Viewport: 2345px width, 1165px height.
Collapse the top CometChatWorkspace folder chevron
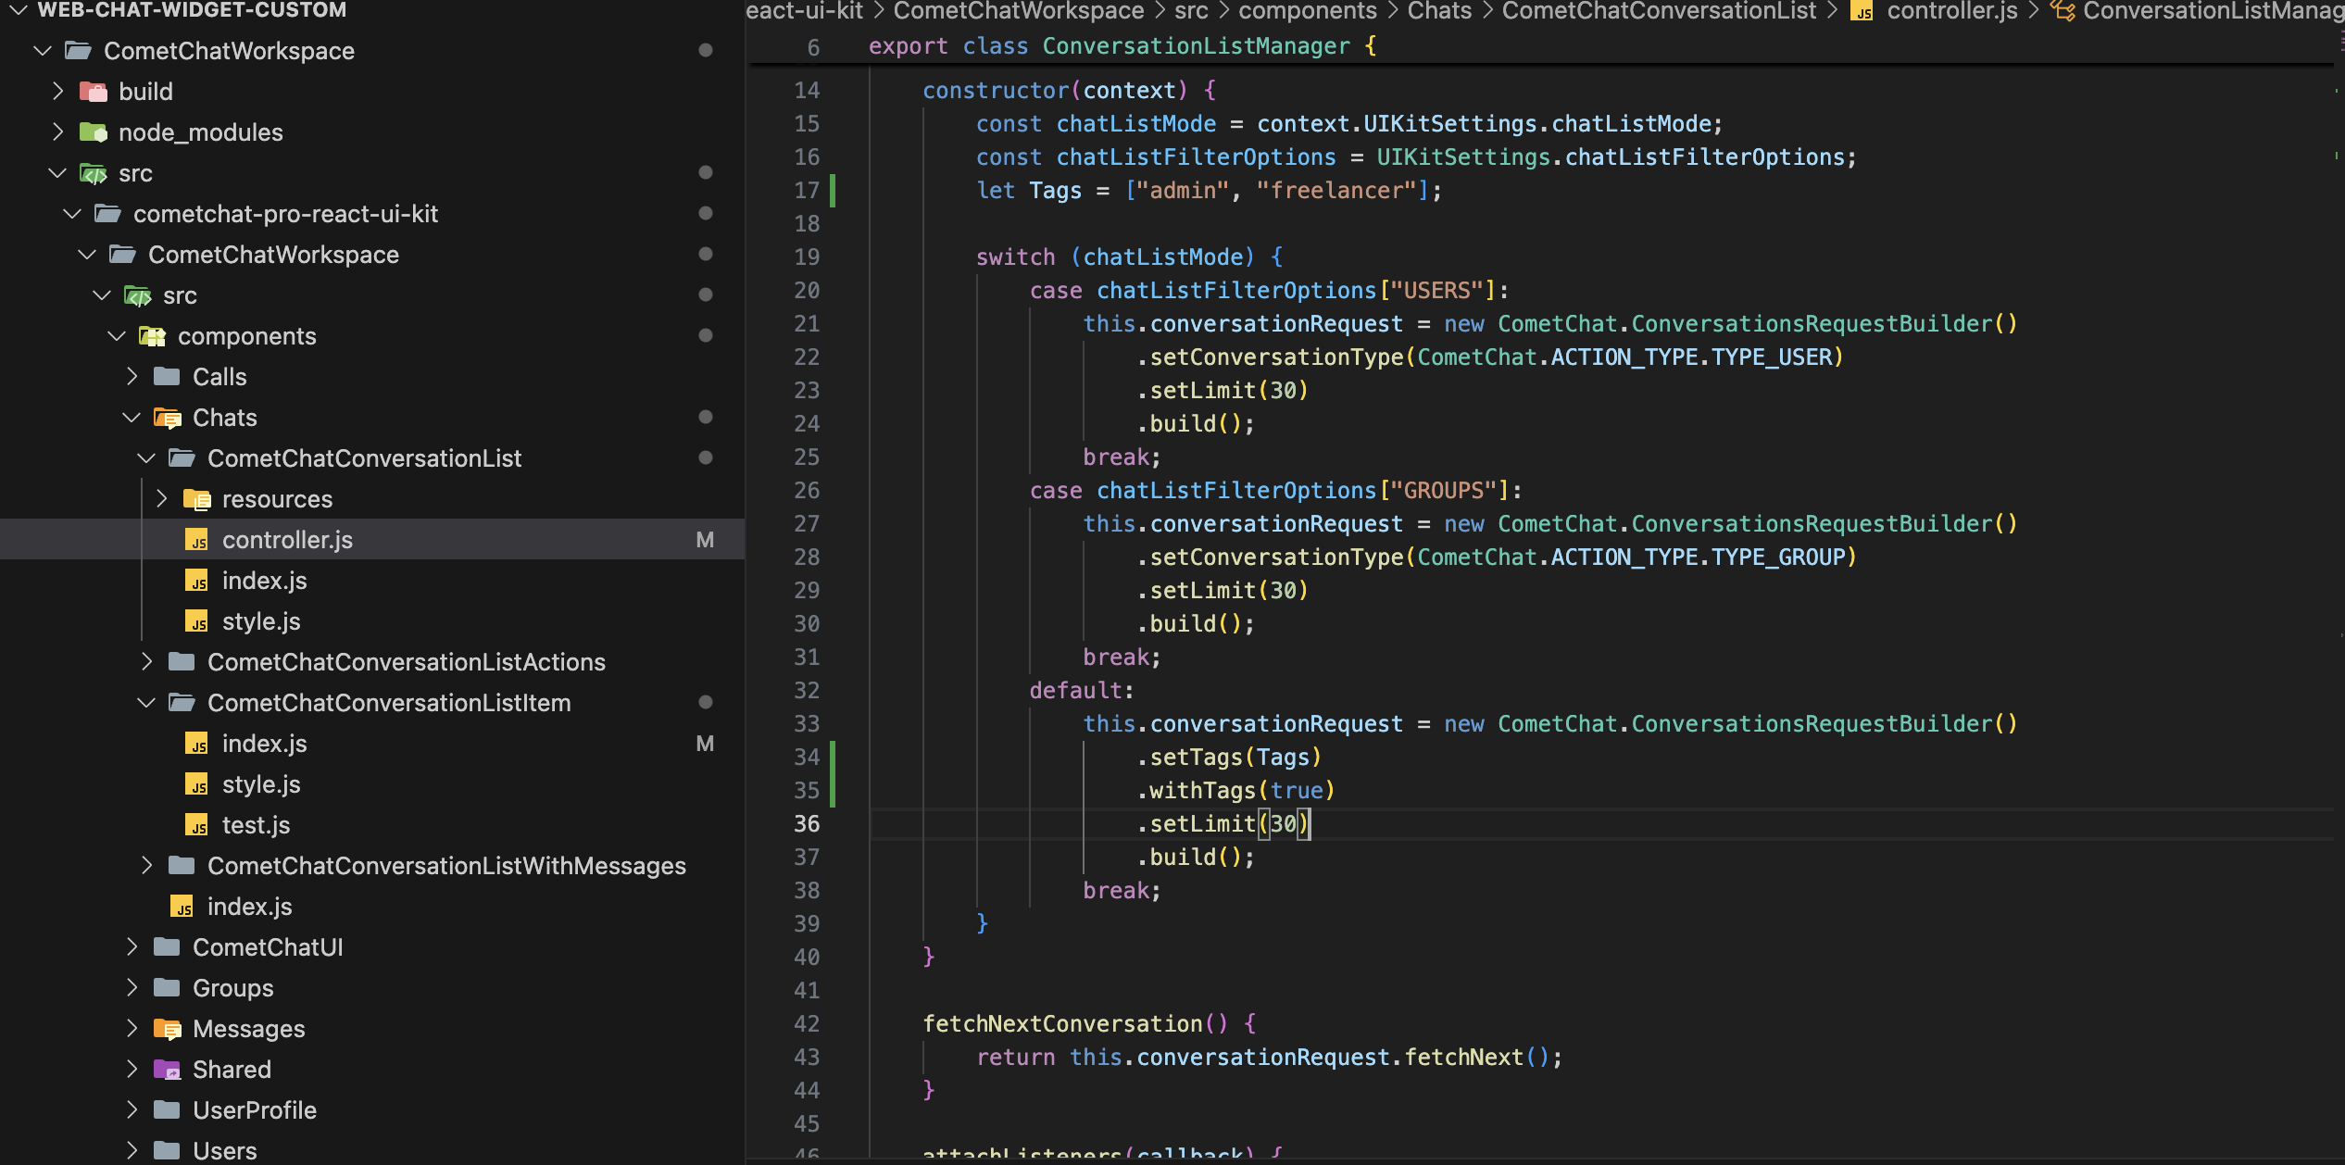pos(43,51)
